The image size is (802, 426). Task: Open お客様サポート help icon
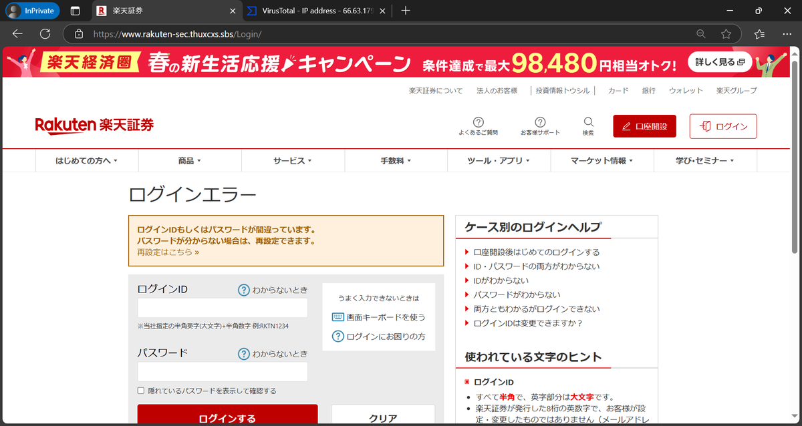click(540, 126)
